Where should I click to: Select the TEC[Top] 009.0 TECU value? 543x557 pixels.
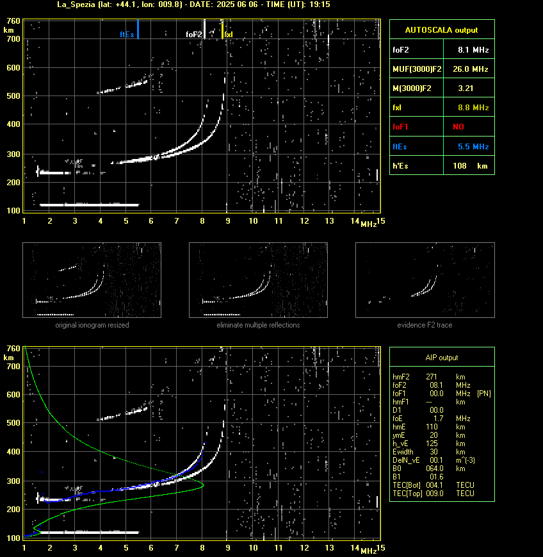click(450, 494)
